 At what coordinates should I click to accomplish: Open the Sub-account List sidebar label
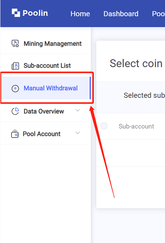coord(47,66)
